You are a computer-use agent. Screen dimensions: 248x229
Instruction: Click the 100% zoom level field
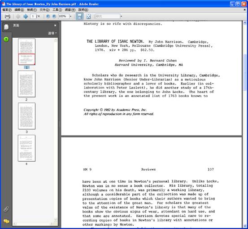(64, 16)
